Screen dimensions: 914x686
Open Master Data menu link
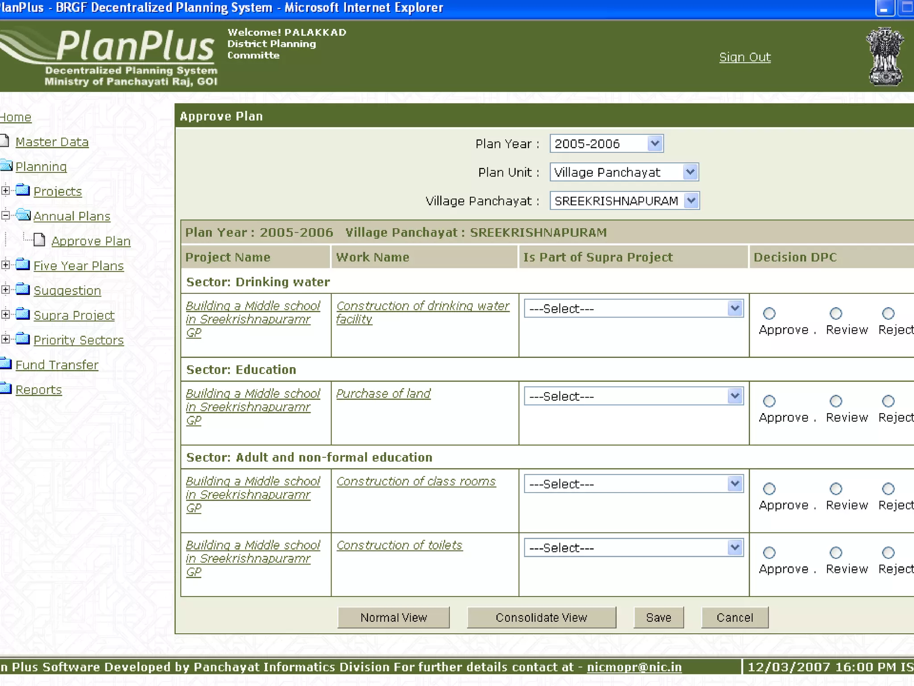coord(52,142)
